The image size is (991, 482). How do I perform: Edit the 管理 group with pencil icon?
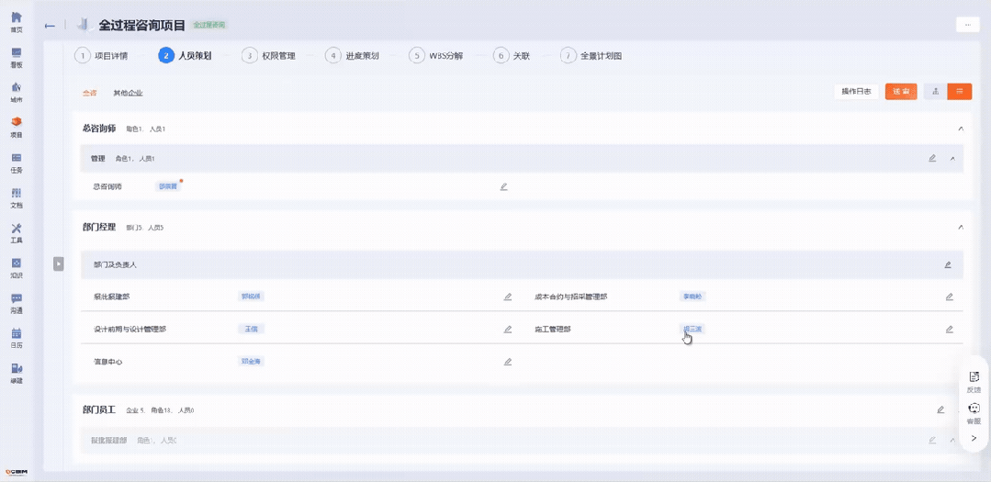pos(932,159)
